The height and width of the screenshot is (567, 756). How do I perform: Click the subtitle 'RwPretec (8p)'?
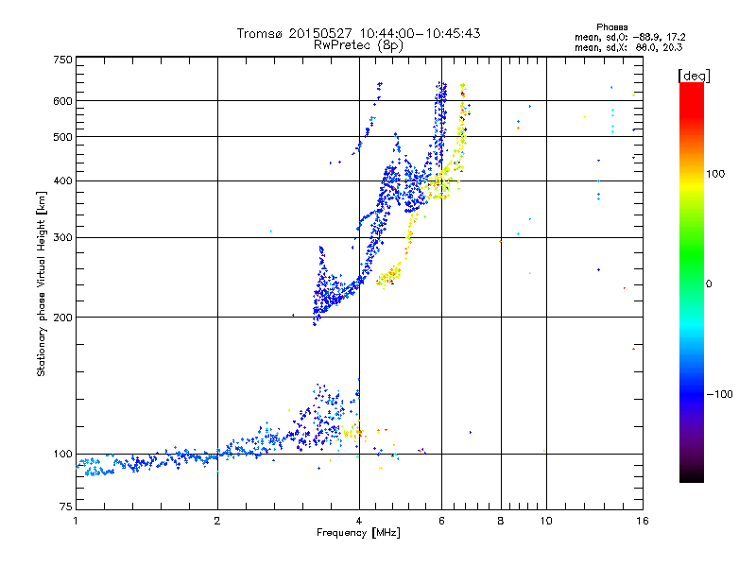point(358,45)
